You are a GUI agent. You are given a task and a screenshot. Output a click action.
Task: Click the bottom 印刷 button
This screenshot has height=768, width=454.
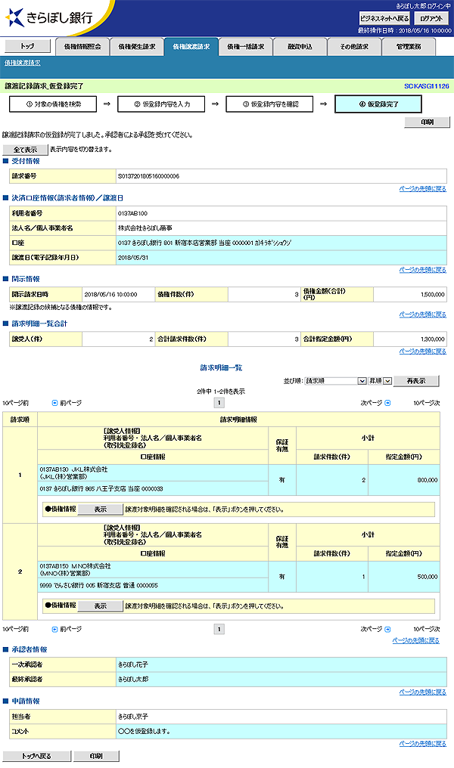(x=96, y=756)
